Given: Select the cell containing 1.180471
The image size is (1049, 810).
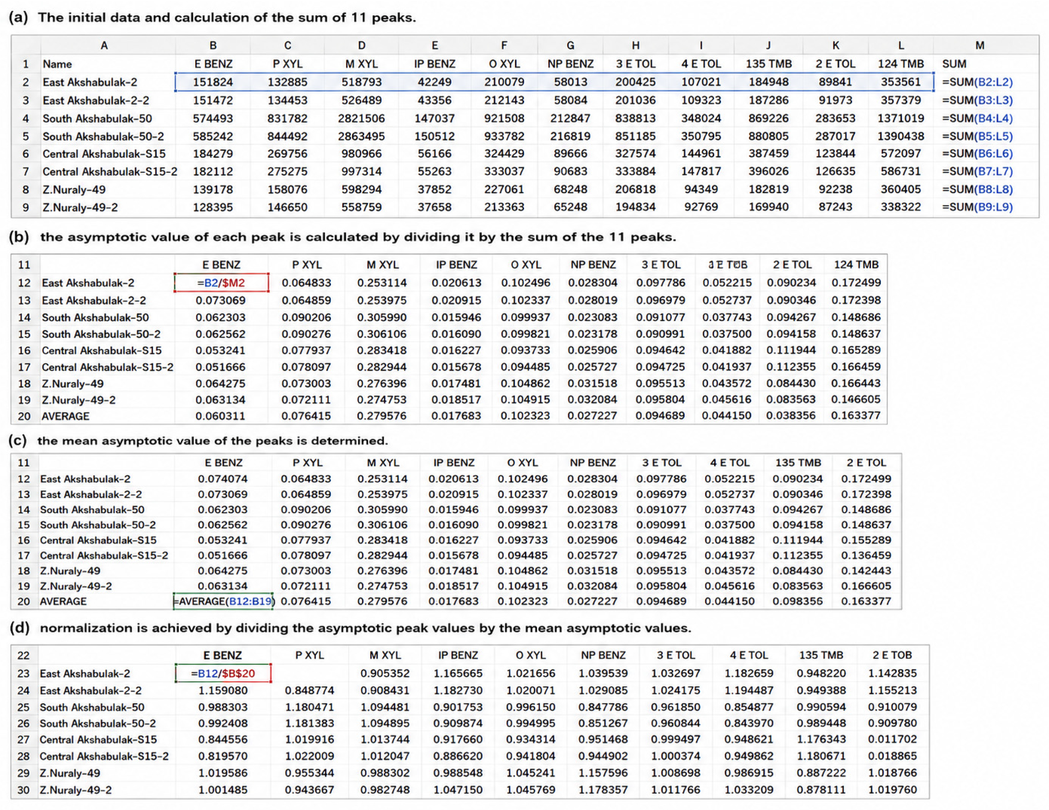Looking at the screenshot, I should coord(309,707).
